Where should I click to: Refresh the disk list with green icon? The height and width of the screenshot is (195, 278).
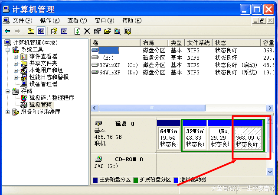click(77, 31)
